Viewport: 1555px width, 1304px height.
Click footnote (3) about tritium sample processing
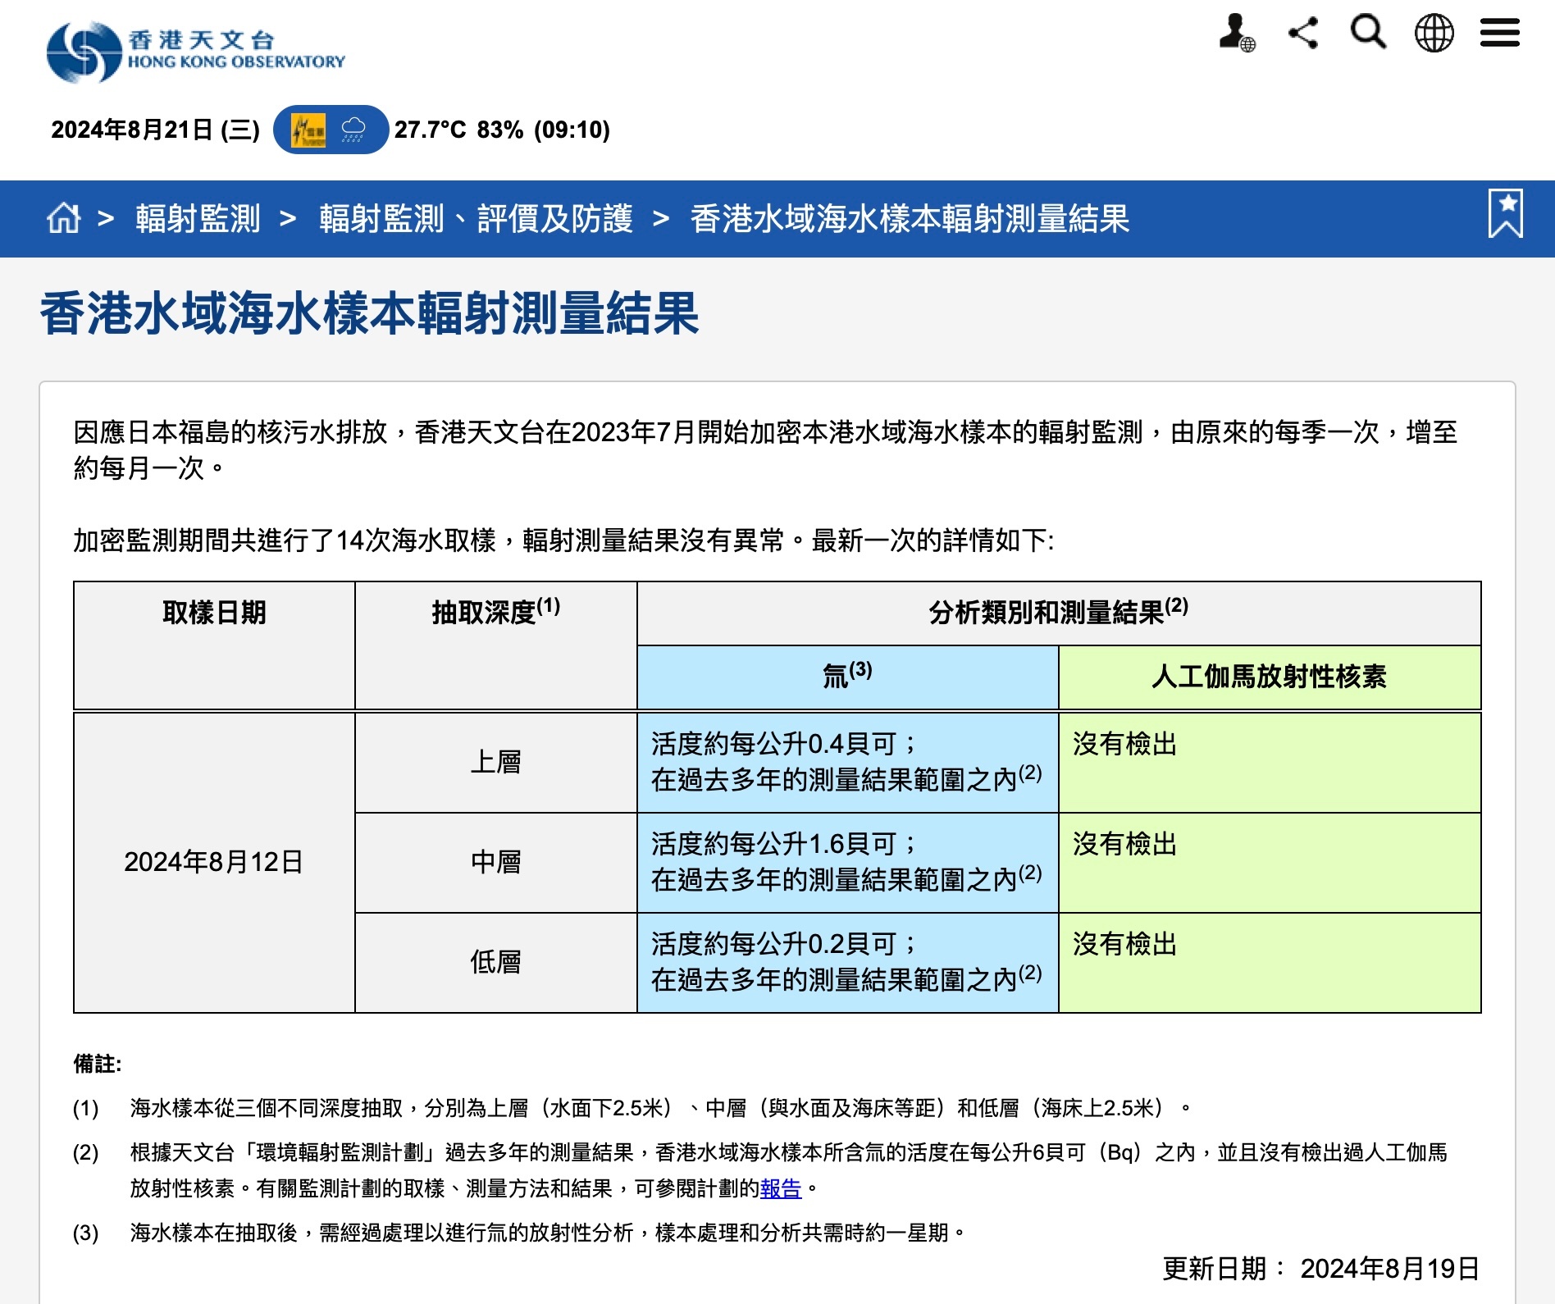[x=520, y=1233]
